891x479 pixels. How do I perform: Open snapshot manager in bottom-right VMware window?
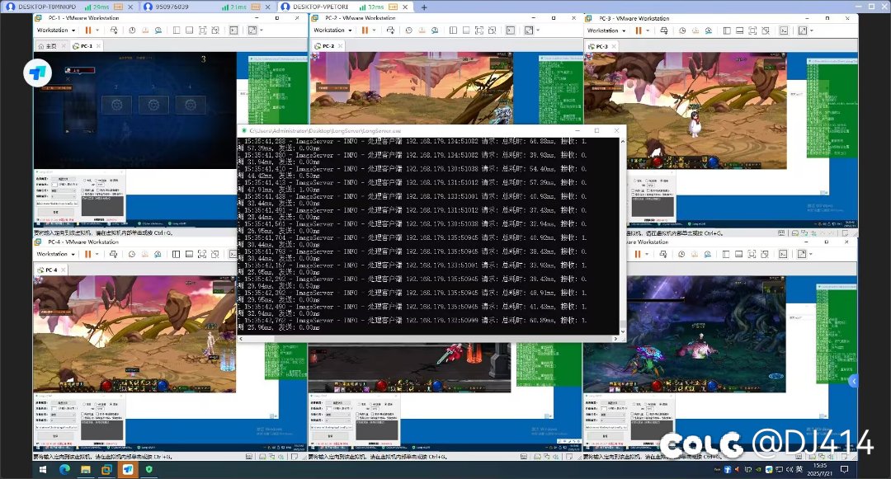click(x=708, y=254)
